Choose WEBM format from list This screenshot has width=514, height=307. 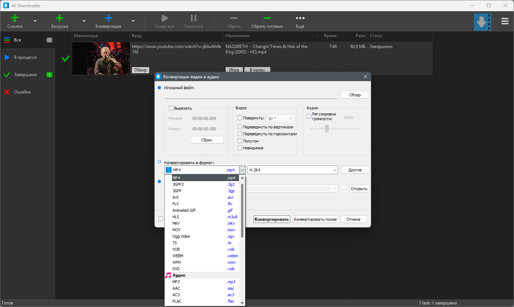202,256
